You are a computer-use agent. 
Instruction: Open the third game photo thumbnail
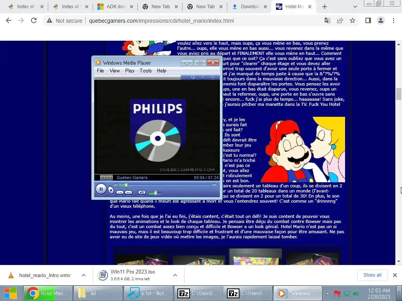255,256
